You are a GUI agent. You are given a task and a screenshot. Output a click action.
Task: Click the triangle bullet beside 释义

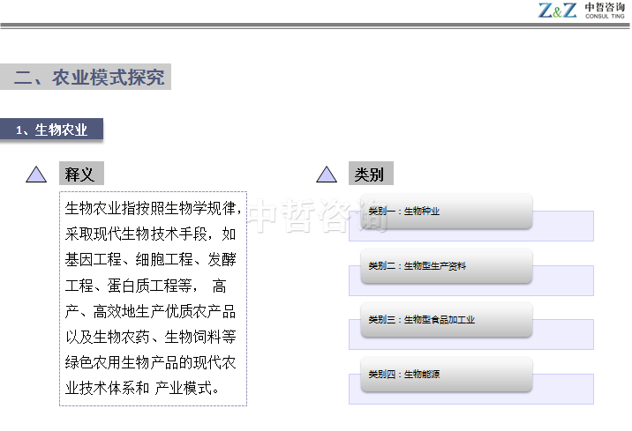coord(36,175)
